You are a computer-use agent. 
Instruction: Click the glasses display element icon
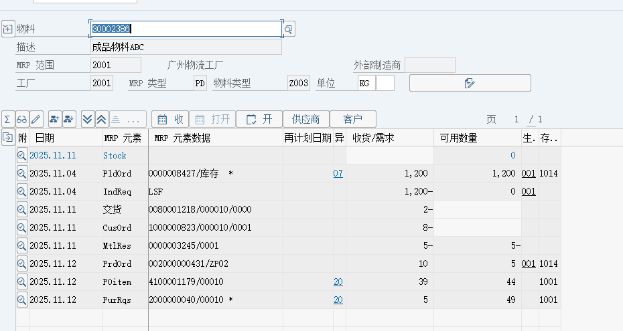click(x=21, y=119)
